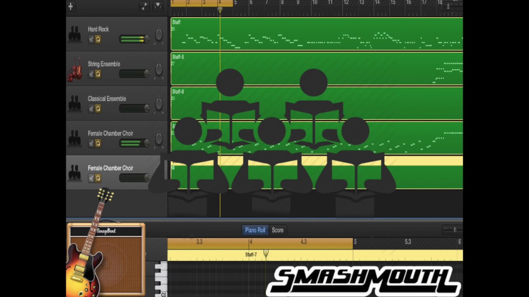
Task: Mute the Classical Ensemble track
Action: click(x=91, y=108)
